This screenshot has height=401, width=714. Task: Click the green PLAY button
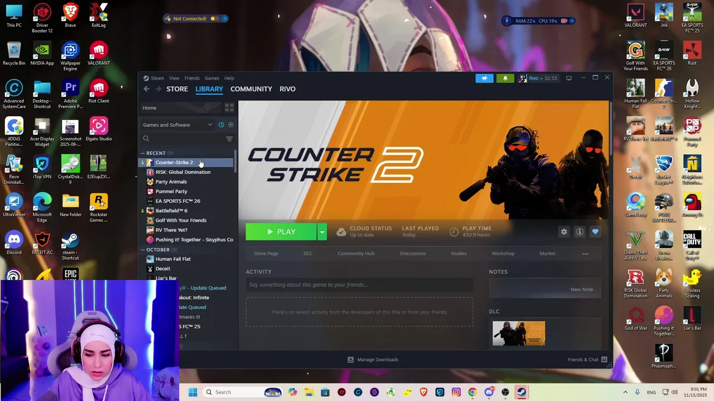point(281,232)
